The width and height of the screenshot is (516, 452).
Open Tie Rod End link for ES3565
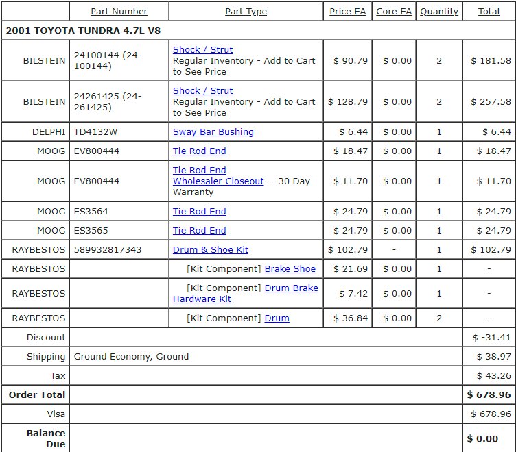(x=200, y=230)
